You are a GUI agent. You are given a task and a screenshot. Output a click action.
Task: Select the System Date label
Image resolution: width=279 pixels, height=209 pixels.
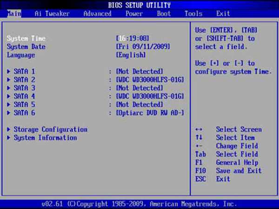(26, 47)
